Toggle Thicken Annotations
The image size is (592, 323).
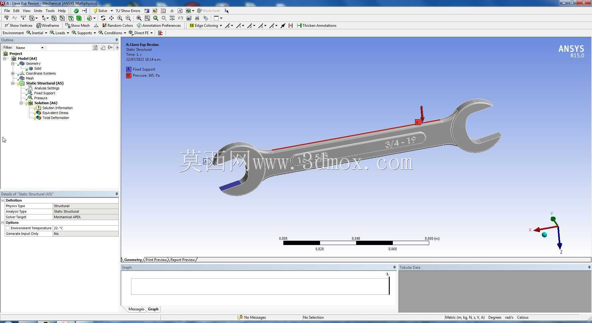click(317, 26)
